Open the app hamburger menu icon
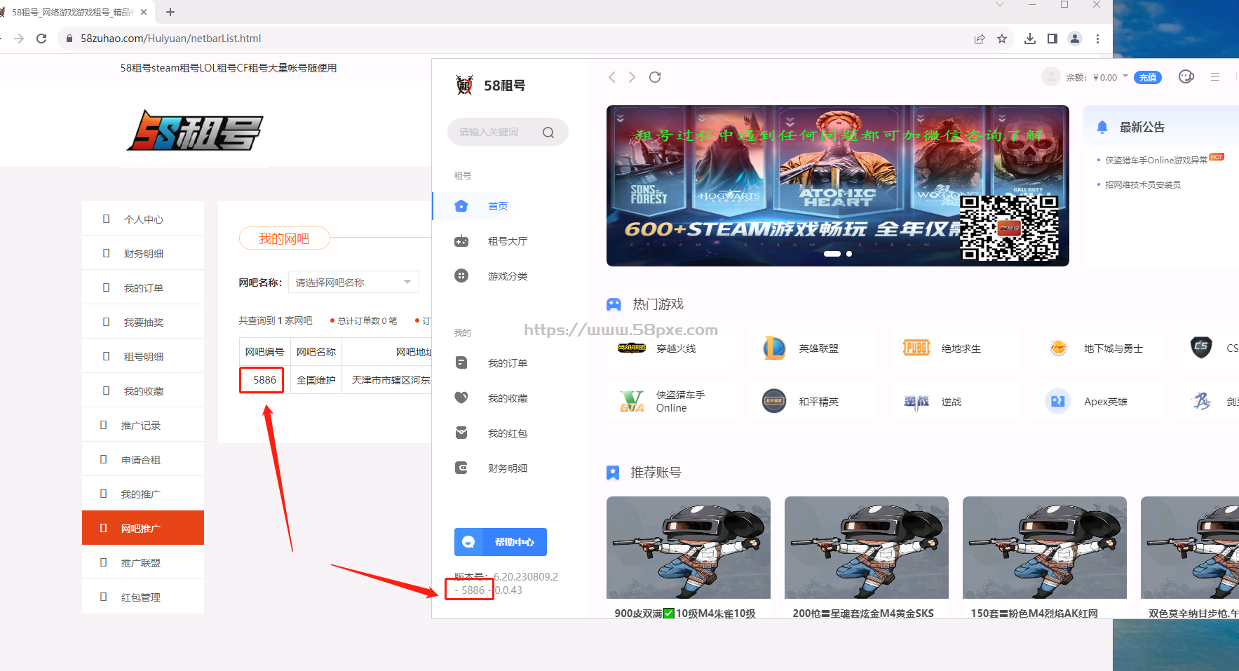The image size is (1239, 671). [x=1215, y=77]
